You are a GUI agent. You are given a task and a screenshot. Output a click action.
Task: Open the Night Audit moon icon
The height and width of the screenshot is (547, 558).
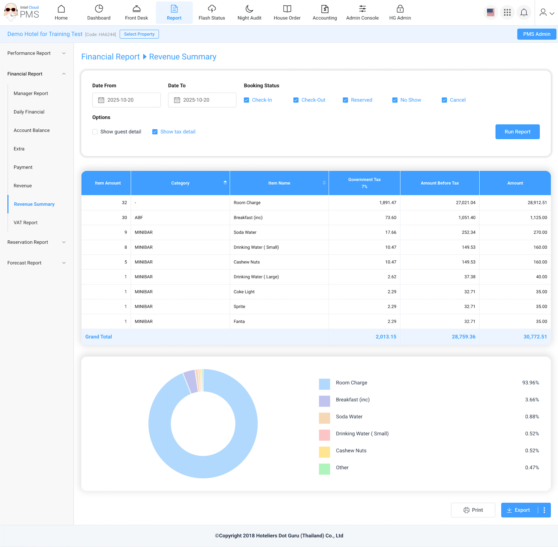[x=249, y=9]
